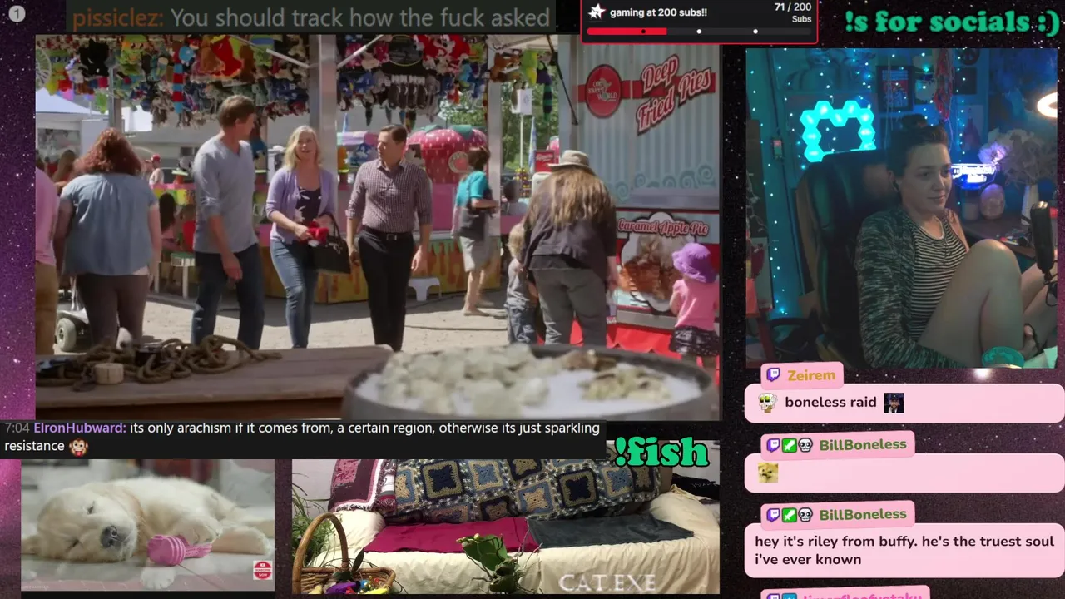Click the 'Deep Fried Pies' sign in the video
1065x599 pixels.
[675, 92]
